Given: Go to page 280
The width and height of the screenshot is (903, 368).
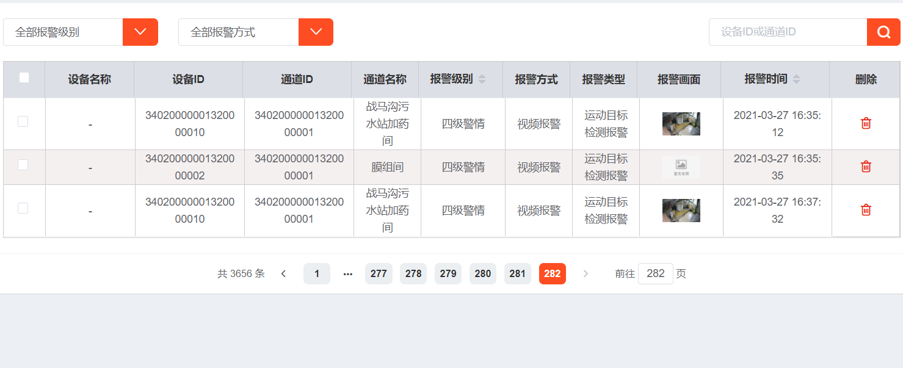Looking at the screenshot, I should click(483, 273).
